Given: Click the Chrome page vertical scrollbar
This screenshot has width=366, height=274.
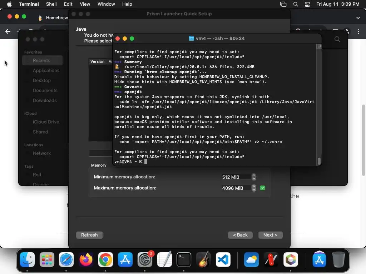Looking at the screenshot, I should [x=363, y=140].
